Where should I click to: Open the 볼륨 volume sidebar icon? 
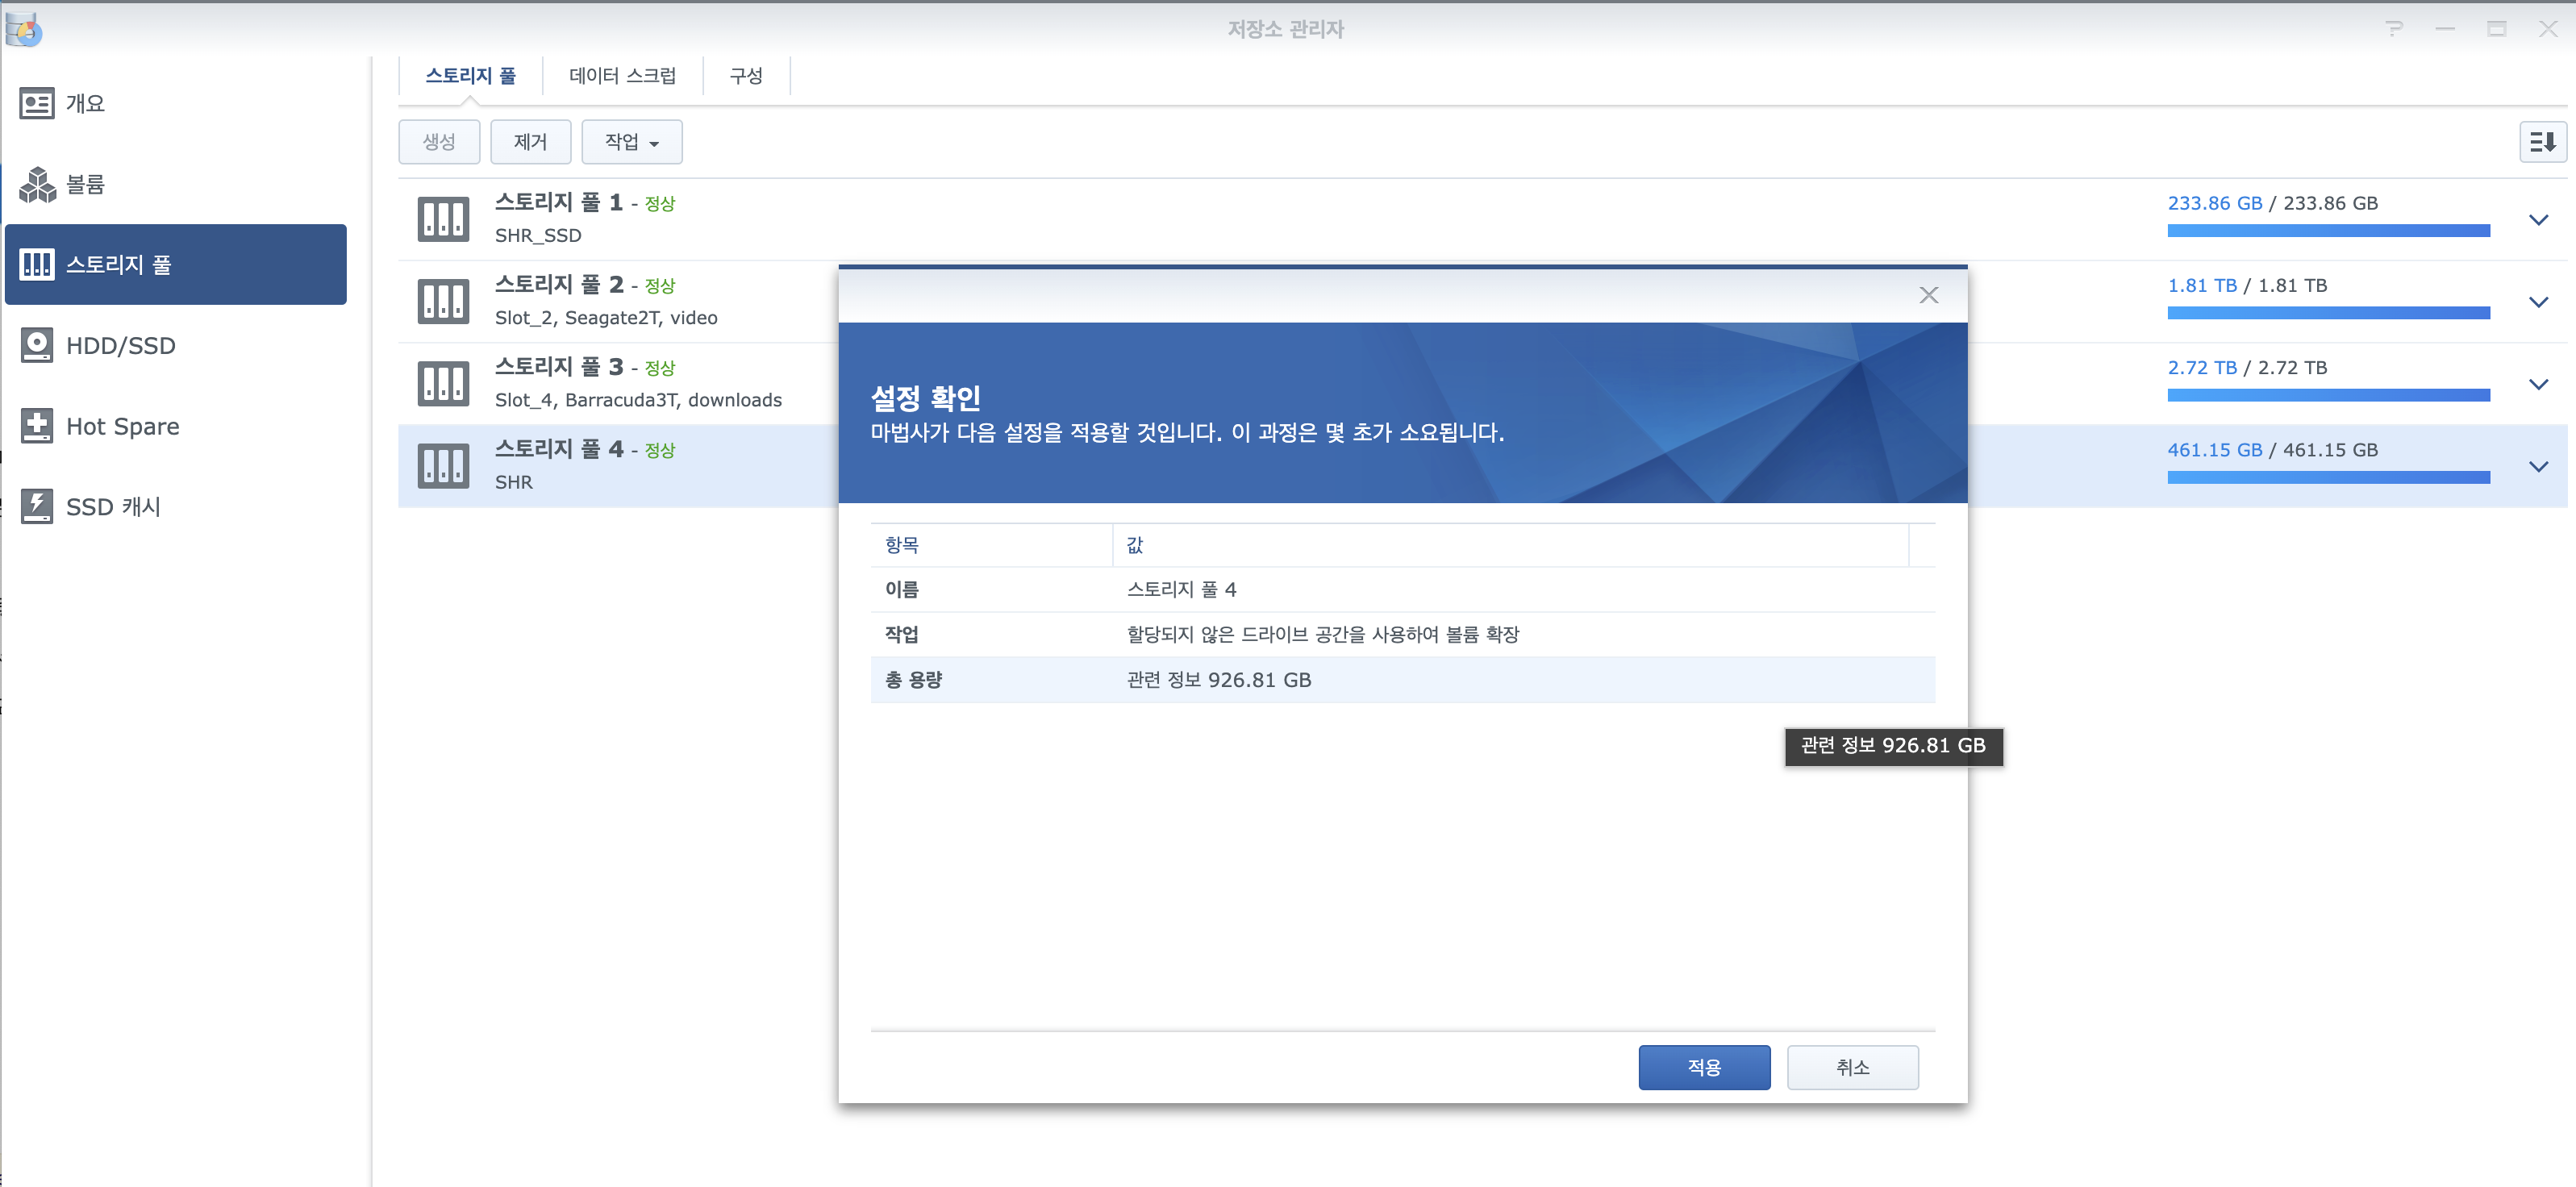tap(37, 184)
